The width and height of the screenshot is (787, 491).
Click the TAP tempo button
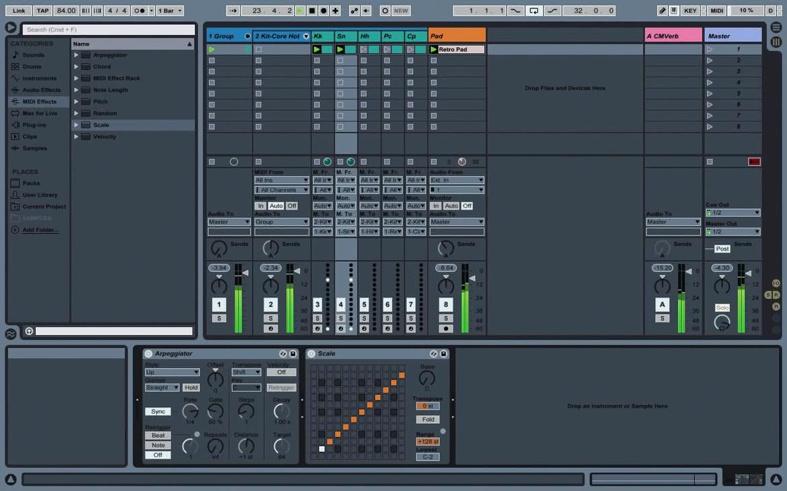point(42,11)
